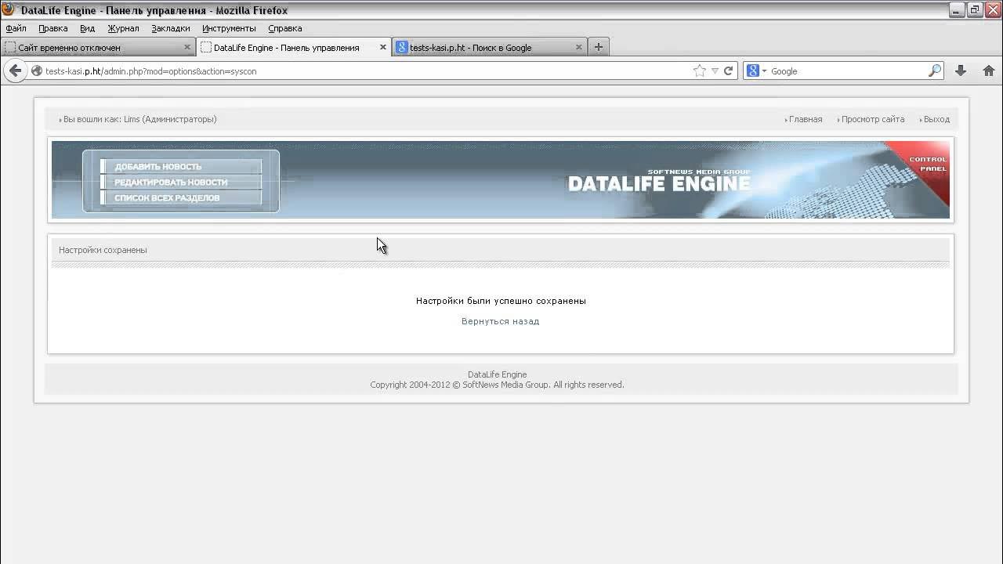Click the DataLife Engine logo banner
Screen dimensions: 1003x564
pos(659,182)
